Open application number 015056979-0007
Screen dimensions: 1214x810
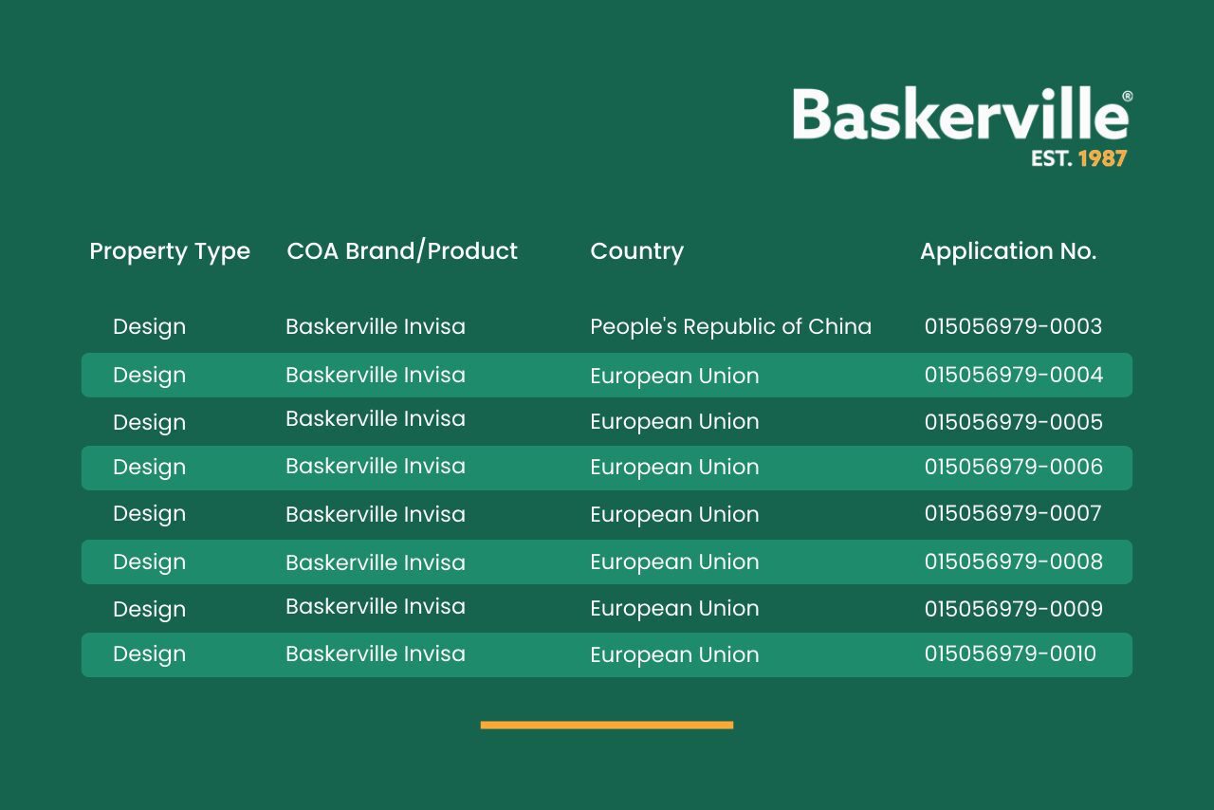[x=1013, y=514]
